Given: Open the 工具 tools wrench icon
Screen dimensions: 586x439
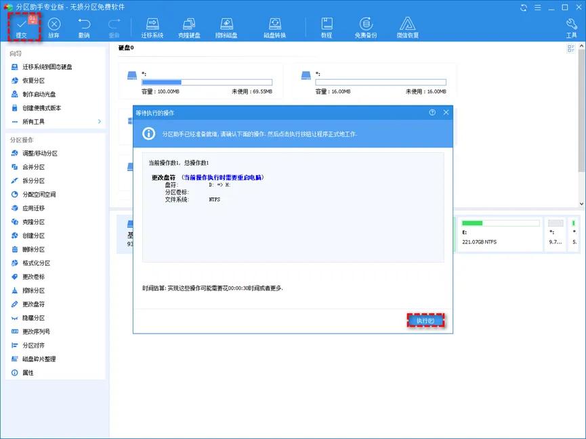Looking at the screenshot, I should click(x=571, y=28).
